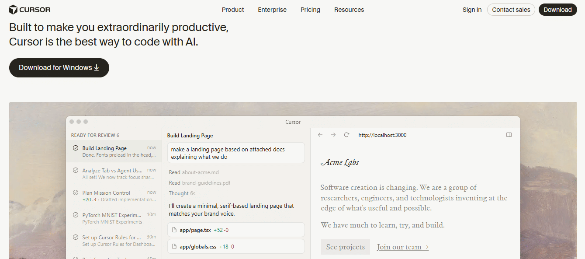The image size is (585, 259).
Task: Click checkmark icon for Plan Mission Control
Action: point(75,193)
